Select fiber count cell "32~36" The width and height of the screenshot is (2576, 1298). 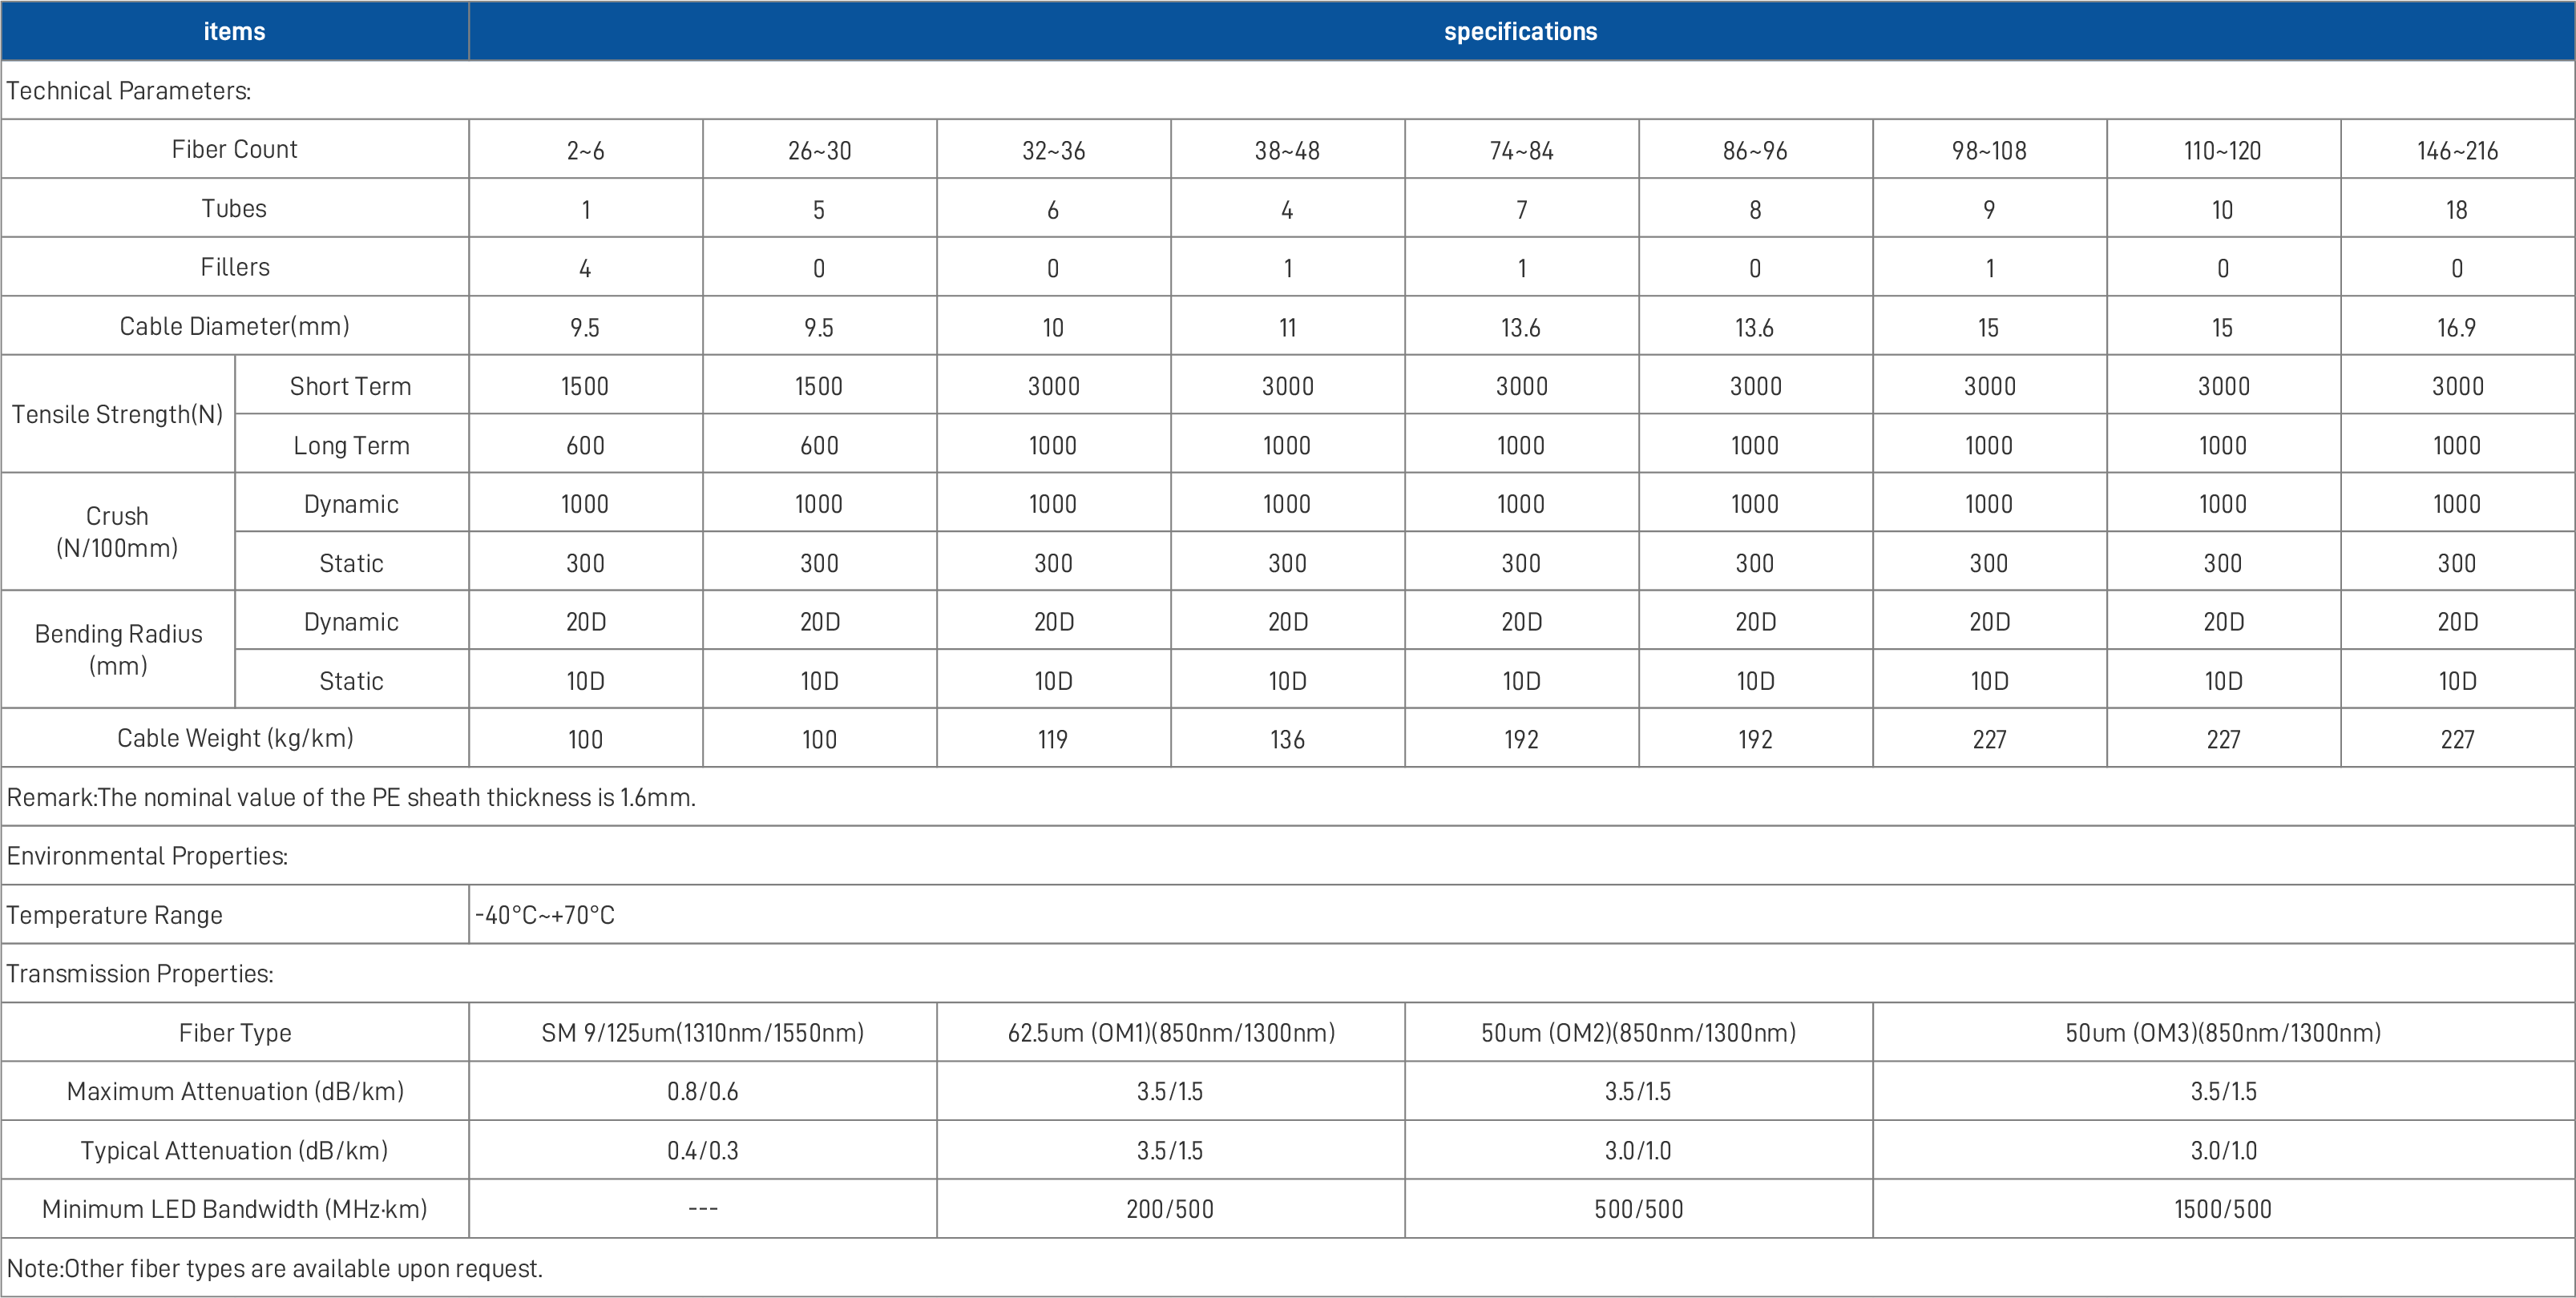click(x=1053, y=150)
